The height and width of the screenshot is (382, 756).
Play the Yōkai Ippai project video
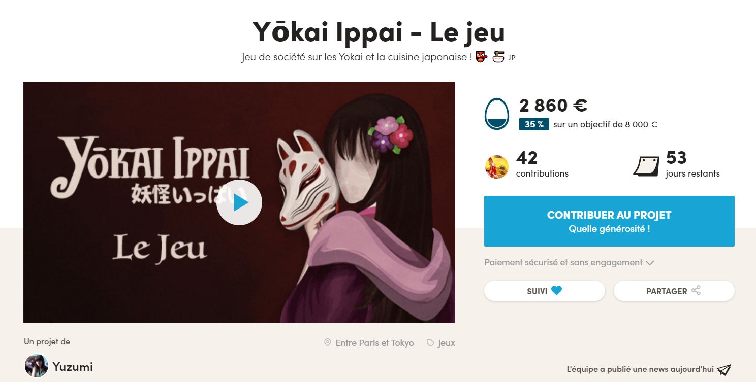point(239,202)
